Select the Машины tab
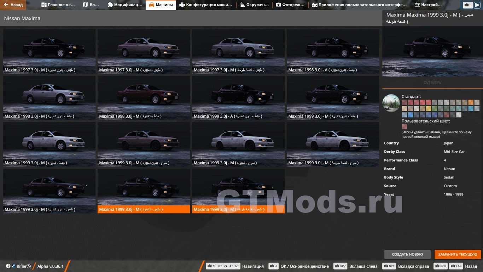 click(x=161, y=5)
